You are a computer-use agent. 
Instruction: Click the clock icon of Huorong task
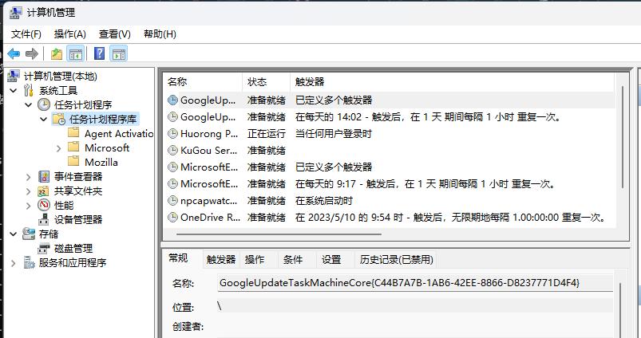pyautogui.click(x=173, y=133)
